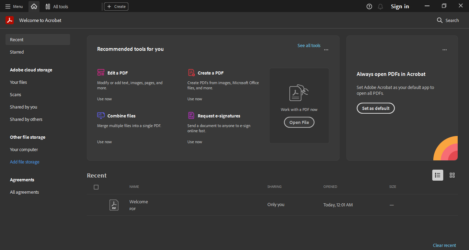
Task: Click the Clear recent link
Action: 444,245
